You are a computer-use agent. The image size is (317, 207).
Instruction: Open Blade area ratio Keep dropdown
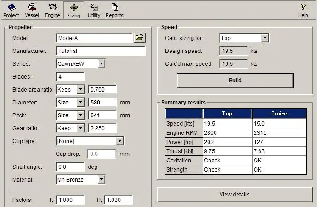[x=81, y=89]
